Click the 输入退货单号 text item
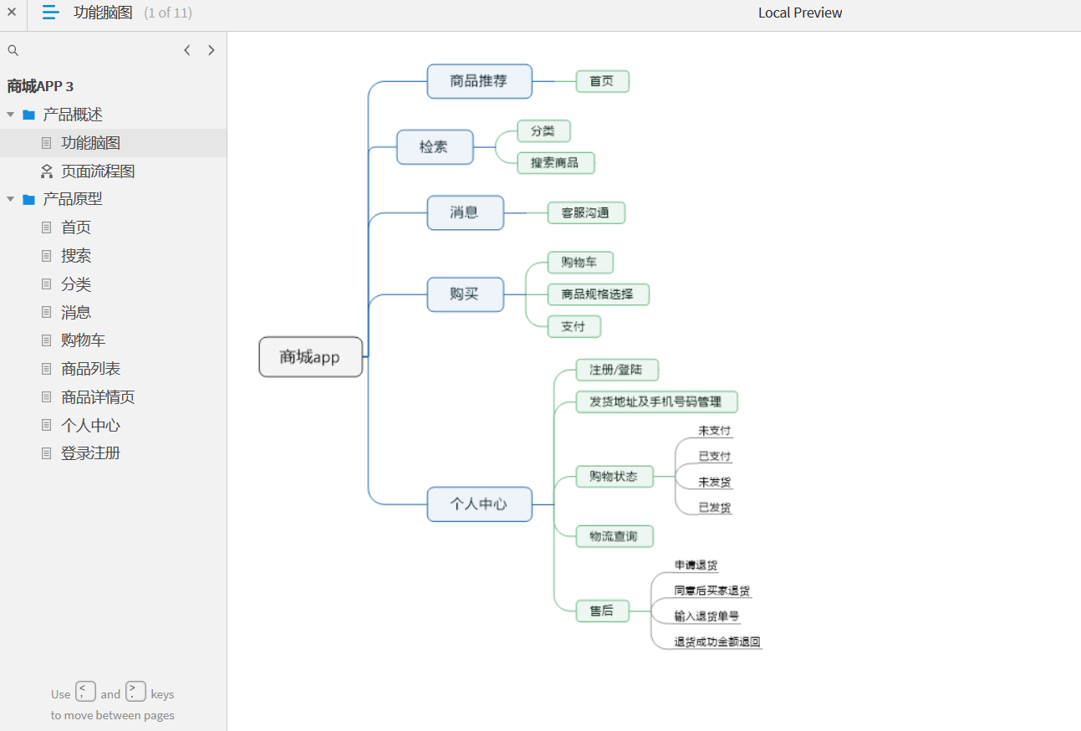Screen dimensions: 1081x731 707,616
